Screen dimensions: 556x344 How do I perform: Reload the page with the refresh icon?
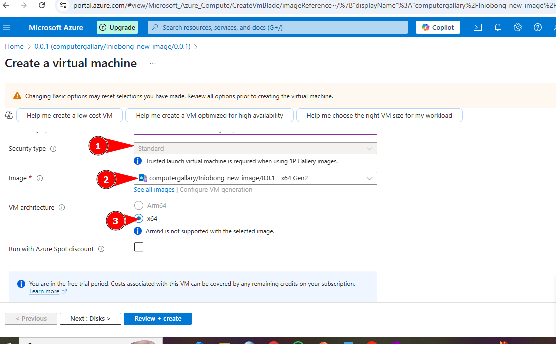pos(42,5)
